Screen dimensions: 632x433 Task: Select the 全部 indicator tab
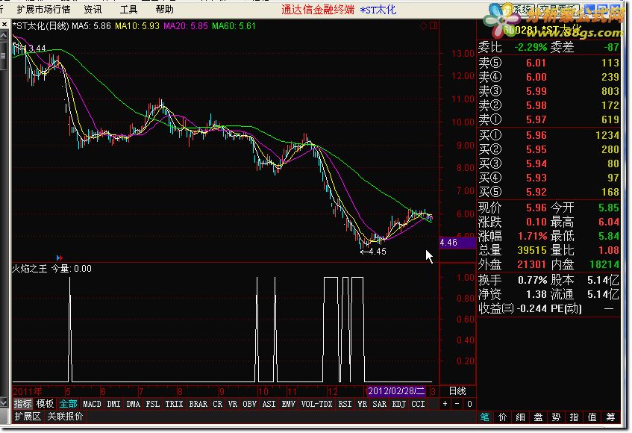(x=68, y=404)
